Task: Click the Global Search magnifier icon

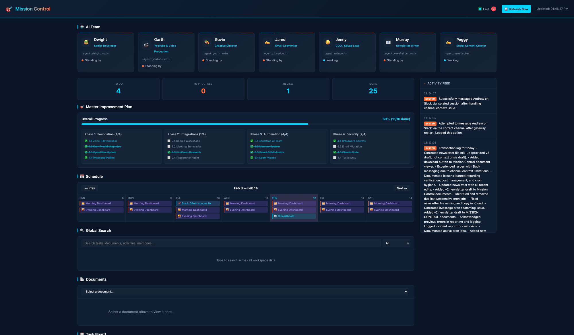Action: click(82, 231)
